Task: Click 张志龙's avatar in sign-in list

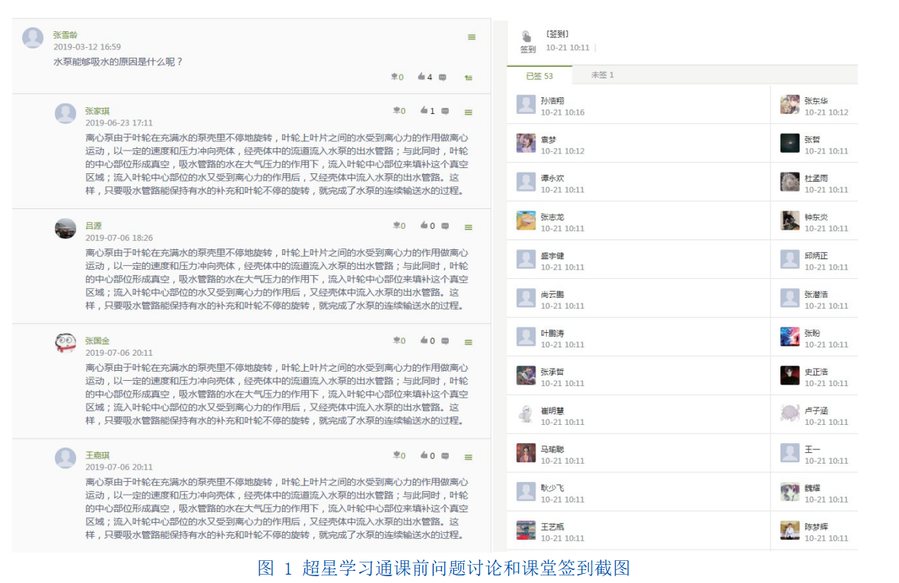Action: point(526,220)
